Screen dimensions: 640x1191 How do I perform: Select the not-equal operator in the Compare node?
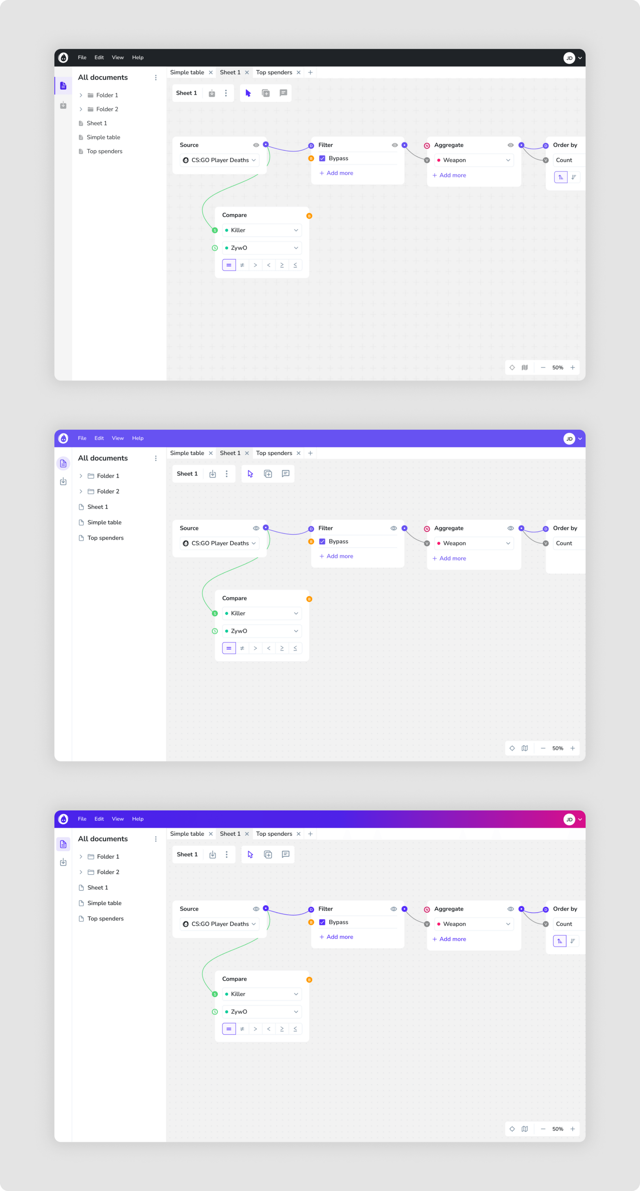point(242,265)
